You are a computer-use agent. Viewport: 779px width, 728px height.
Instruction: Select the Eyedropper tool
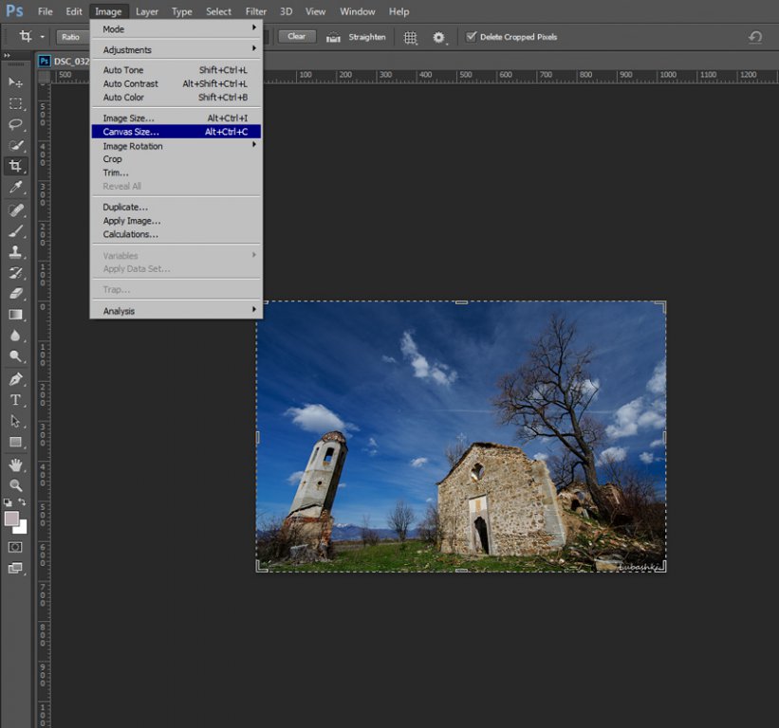pos(16,188)
